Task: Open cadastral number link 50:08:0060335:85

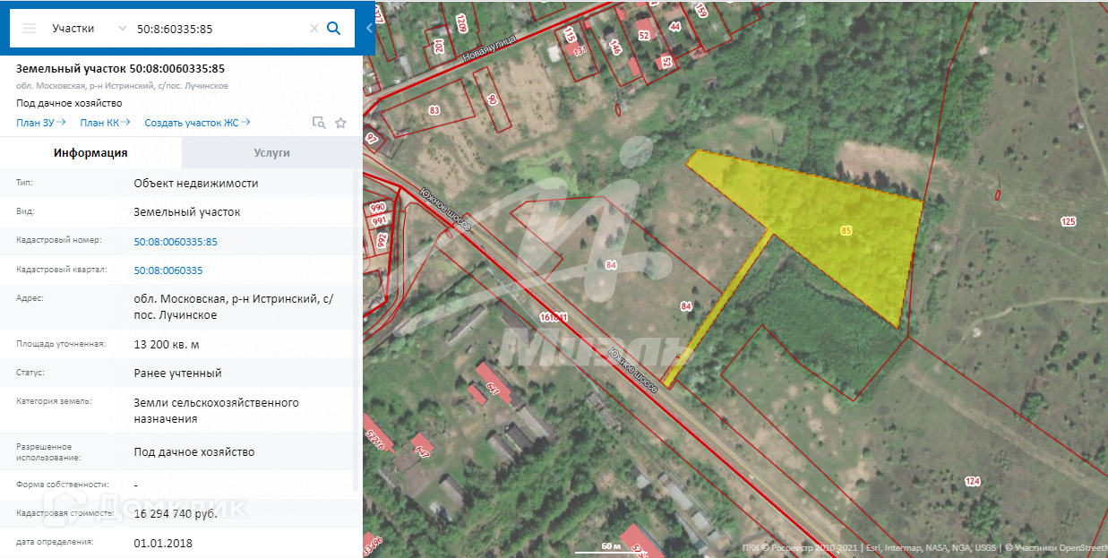Action: [x=176, y=242]
